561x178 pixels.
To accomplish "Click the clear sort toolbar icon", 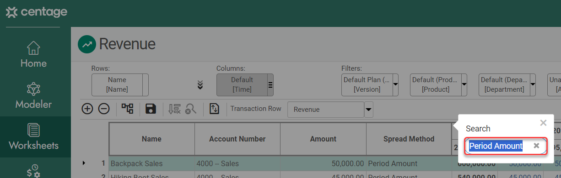I will point(174,109).
